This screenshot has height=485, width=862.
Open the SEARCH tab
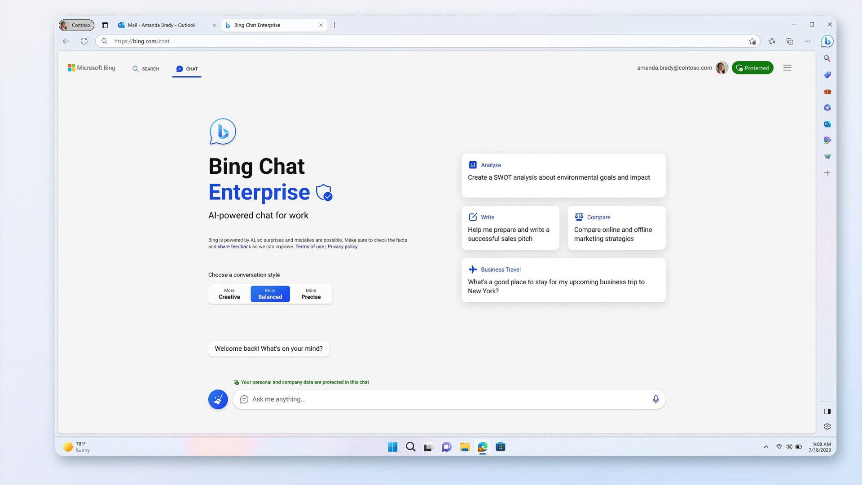click(x=145, y=68)
